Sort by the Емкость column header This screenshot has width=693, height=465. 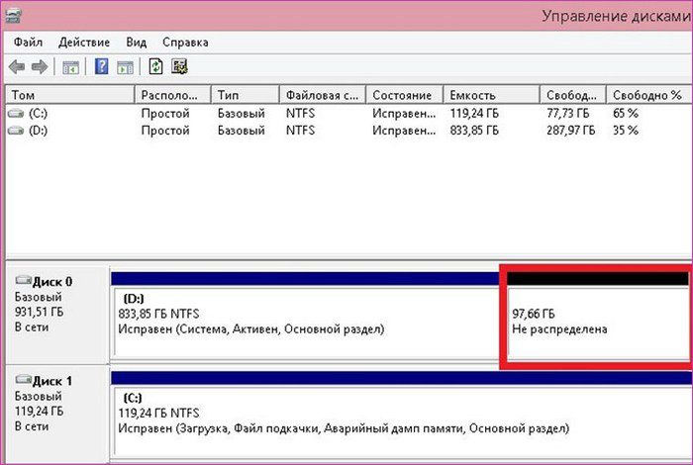click(491, 95)
